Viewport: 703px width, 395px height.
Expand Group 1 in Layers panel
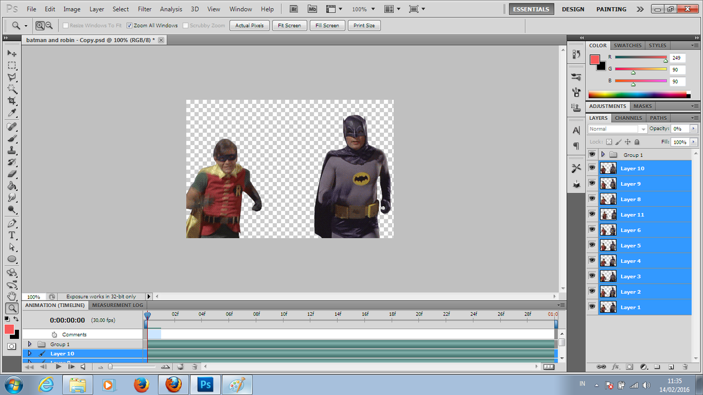[x=602, y=155]
